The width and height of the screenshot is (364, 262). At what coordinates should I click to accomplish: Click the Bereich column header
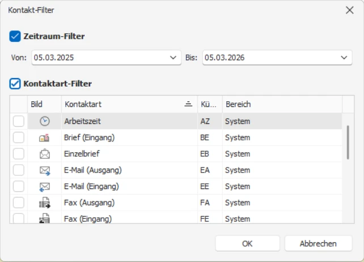282,104
